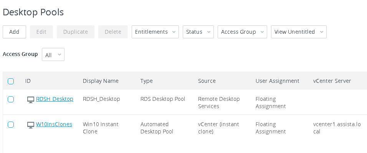
Task: Click the Type column header
Action: coord(147,81)
